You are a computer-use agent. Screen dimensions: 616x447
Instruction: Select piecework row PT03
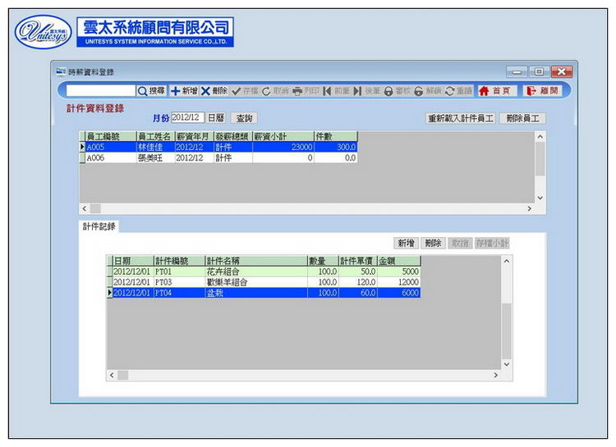pos(264,282)
